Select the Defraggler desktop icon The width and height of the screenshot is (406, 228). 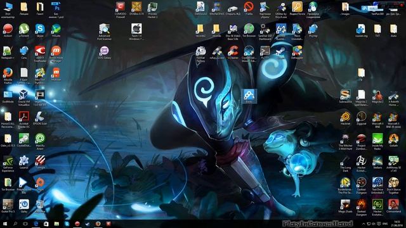point(297,53)
